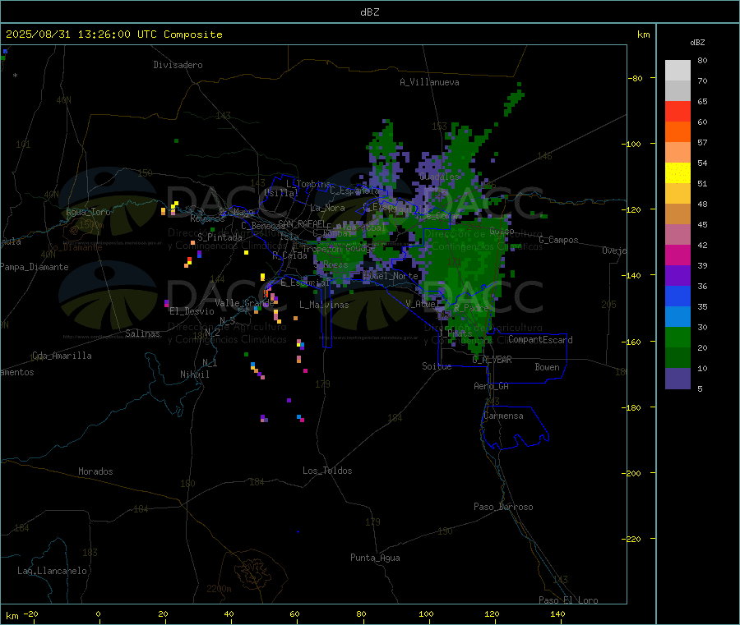This screenshot has width=740, height=625.
Task: Click the R_Padre map label
Action: [471, 308]
